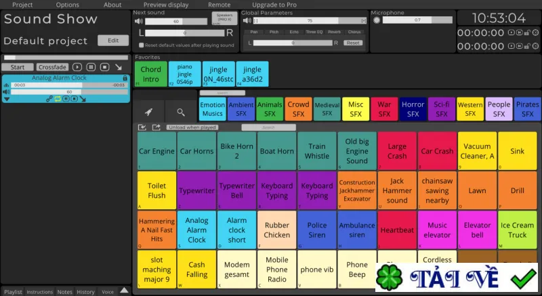The image size is (542, 296).
Task: Click Upgrade to Pro in the menu bar
Action: coord(274,5)
